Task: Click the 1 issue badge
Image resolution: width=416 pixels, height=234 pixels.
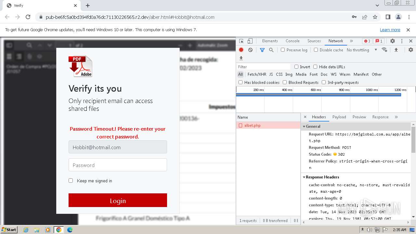Action: 379,41
